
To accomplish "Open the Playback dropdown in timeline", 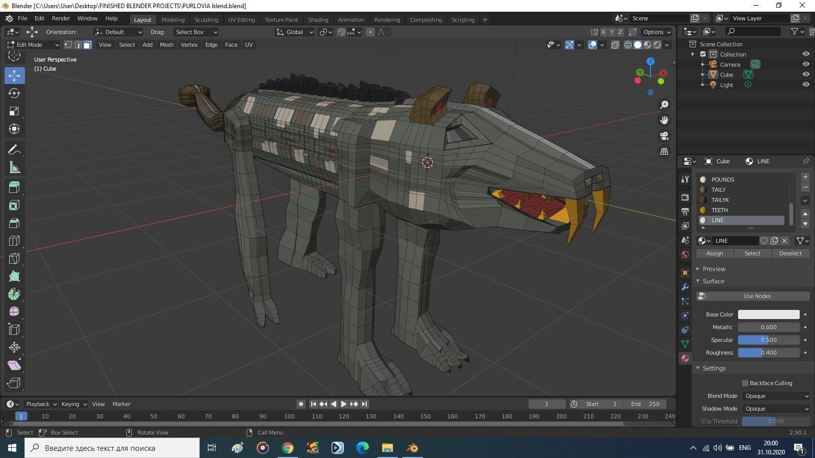I will click(41, 404).
